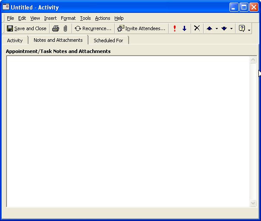Open the Actions menu
Image resolution: width=261 pixels, height=221 pixels.
click(x=103, y=18)
